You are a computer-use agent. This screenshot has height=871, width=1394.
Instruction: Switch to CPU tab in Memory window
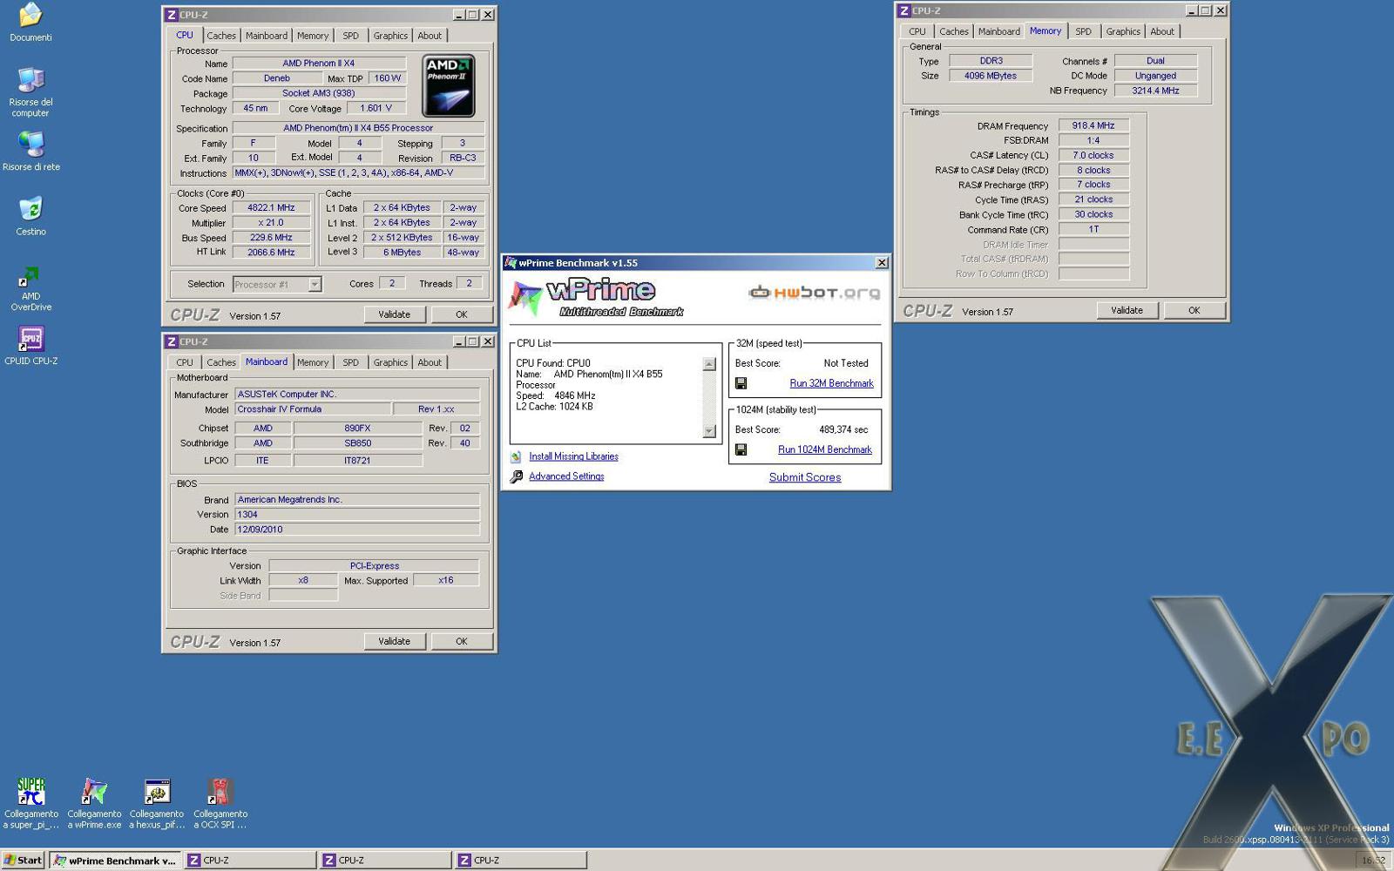[x=917, y=31]
